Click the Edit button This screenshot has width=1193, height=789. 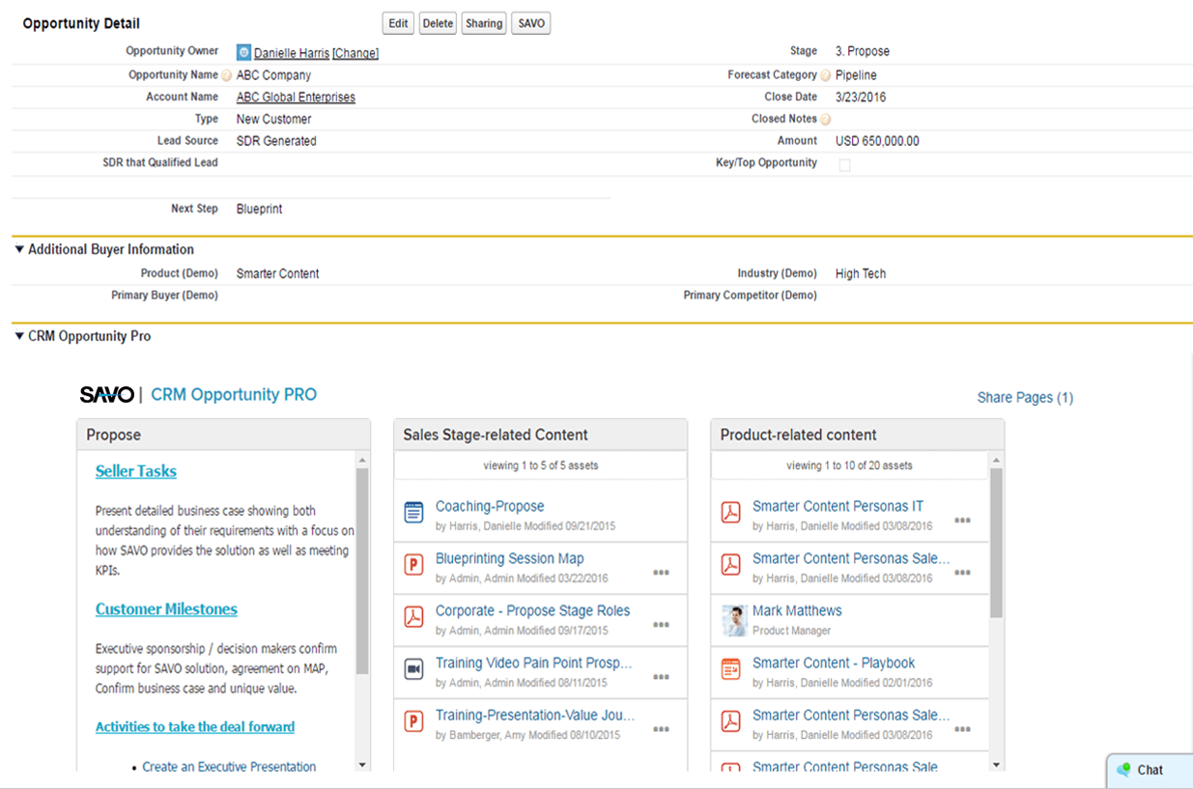click(398, 23)
